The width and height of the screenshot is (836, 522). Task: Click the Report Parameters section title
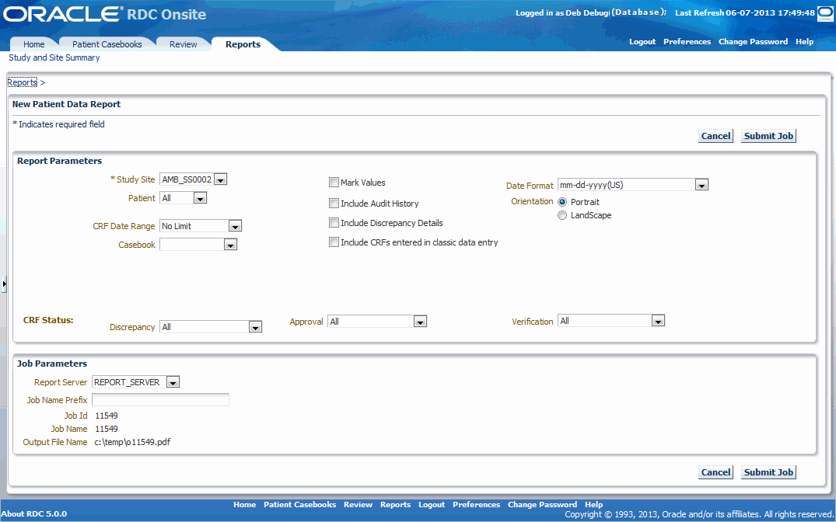[60, 161]
